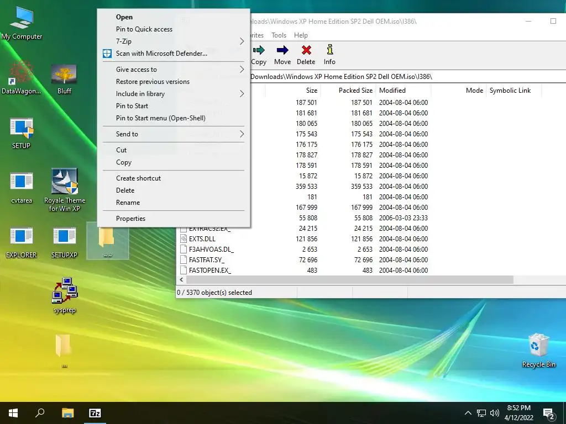The height and width of the screenshot is (424, 566).
Task: Choose Rename in the context menu
Action: [x=174, y=203]
